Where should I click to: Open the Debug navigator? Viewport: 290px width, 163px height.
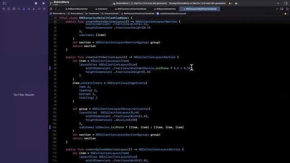(x=34, y=9)
